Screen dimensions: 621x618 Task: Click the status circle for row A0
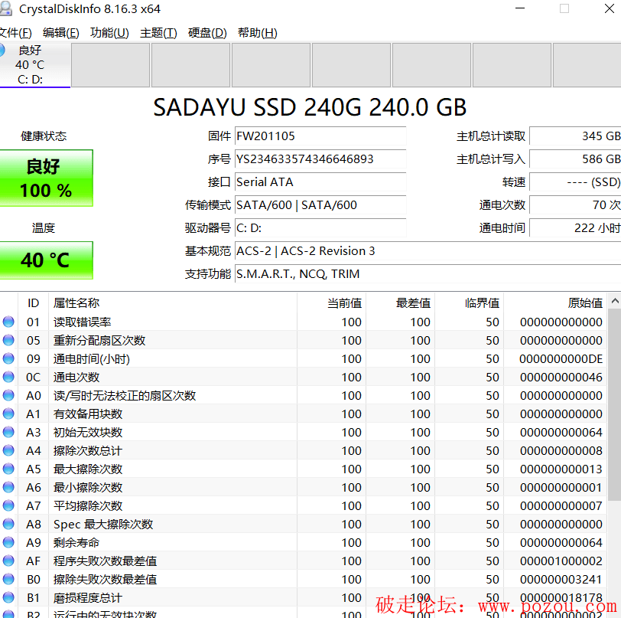8,395
